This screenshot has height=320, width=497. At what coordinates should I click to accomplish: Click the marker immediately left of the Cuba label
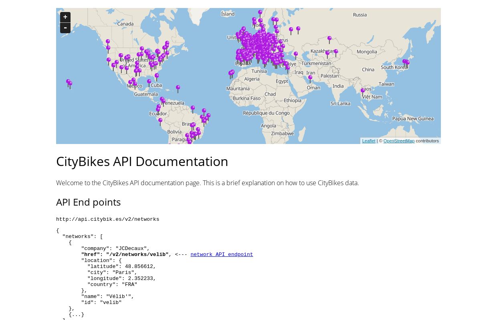(x=149, y=83)
